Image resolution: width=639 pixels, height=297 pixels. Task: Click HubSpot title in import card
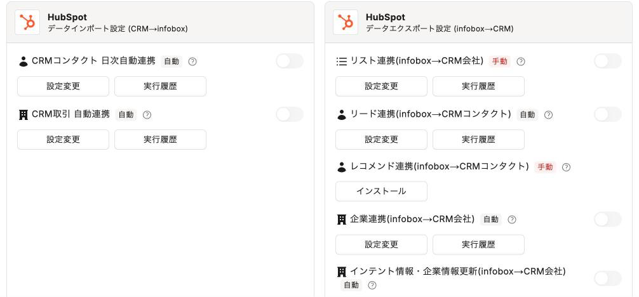67,17
